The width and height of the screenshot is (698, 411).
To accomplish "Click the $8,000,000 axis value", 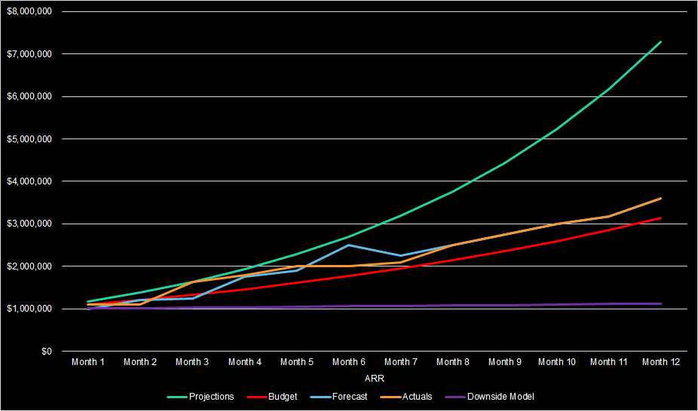I will 29,11.
